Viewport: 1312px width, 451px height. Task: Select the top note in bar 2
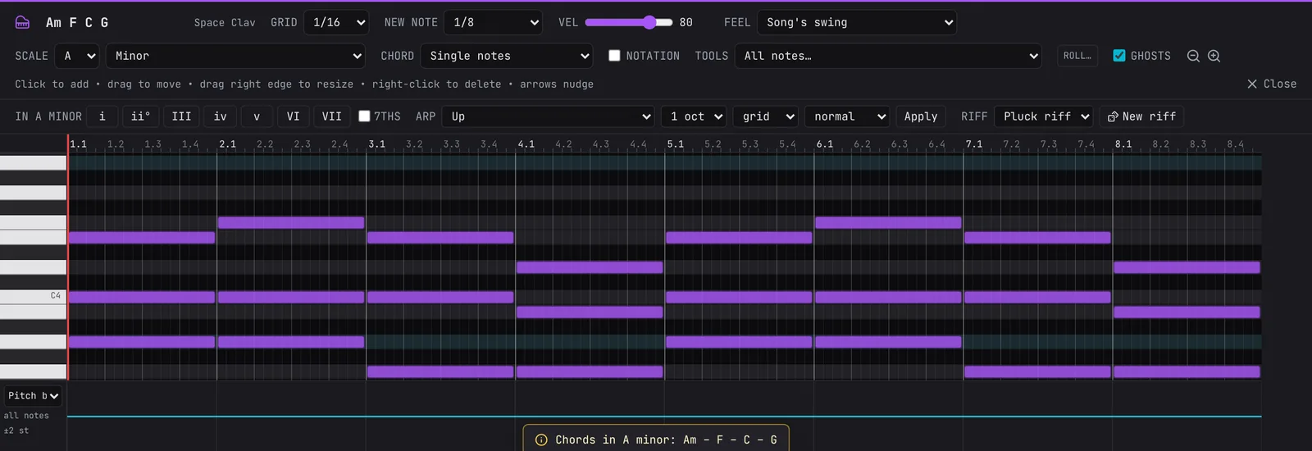click(x=291, y=222)
